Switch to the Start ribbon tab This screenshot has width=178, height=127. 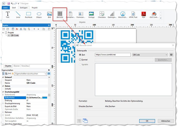coord(14,8)
